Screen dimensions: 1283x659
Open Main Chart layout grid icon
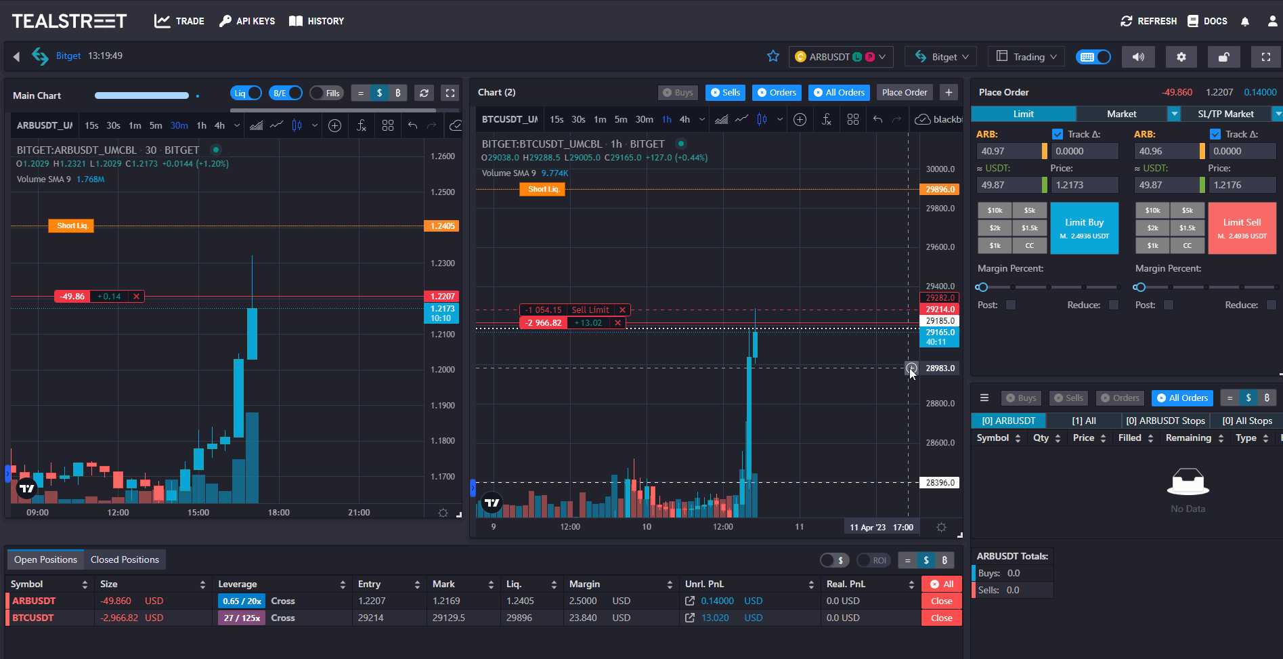pyautogui.click(x=388, y=125)
